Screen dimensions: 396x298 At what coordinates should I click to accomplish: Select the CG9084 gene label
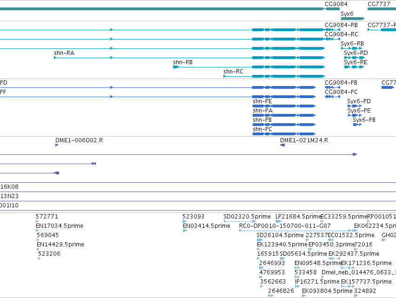pos(336,4)
